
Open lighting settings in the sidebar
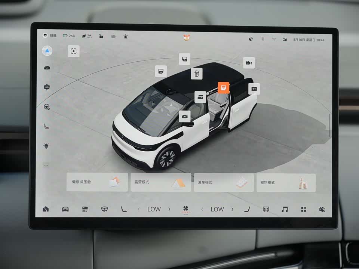(x=46, y=146)
